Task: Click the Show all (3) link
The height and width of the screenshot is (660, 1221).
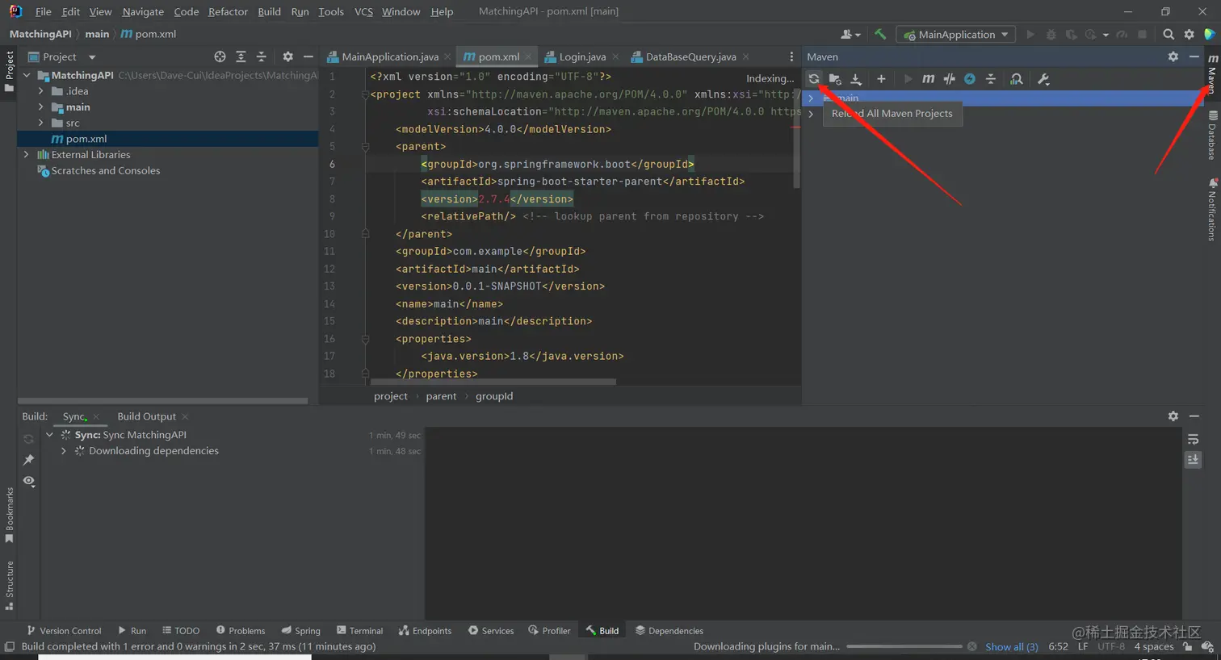Action: [1011, 646]
